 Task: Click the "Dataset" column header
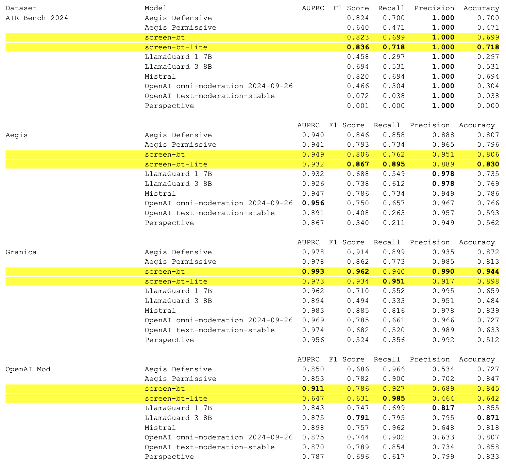(21, 8)
